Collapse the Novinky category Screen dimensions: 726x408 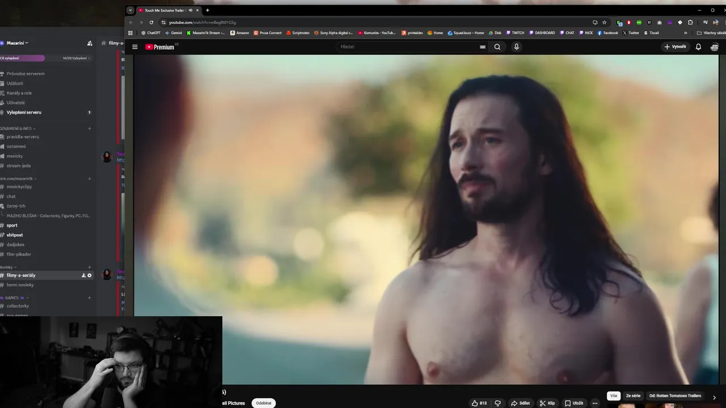7,267
